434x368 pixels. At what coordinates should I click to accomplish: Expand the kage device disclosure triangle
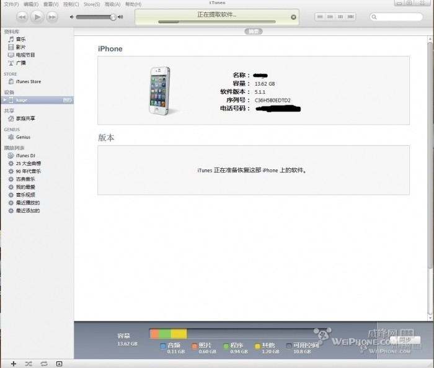tap(4, 100)
